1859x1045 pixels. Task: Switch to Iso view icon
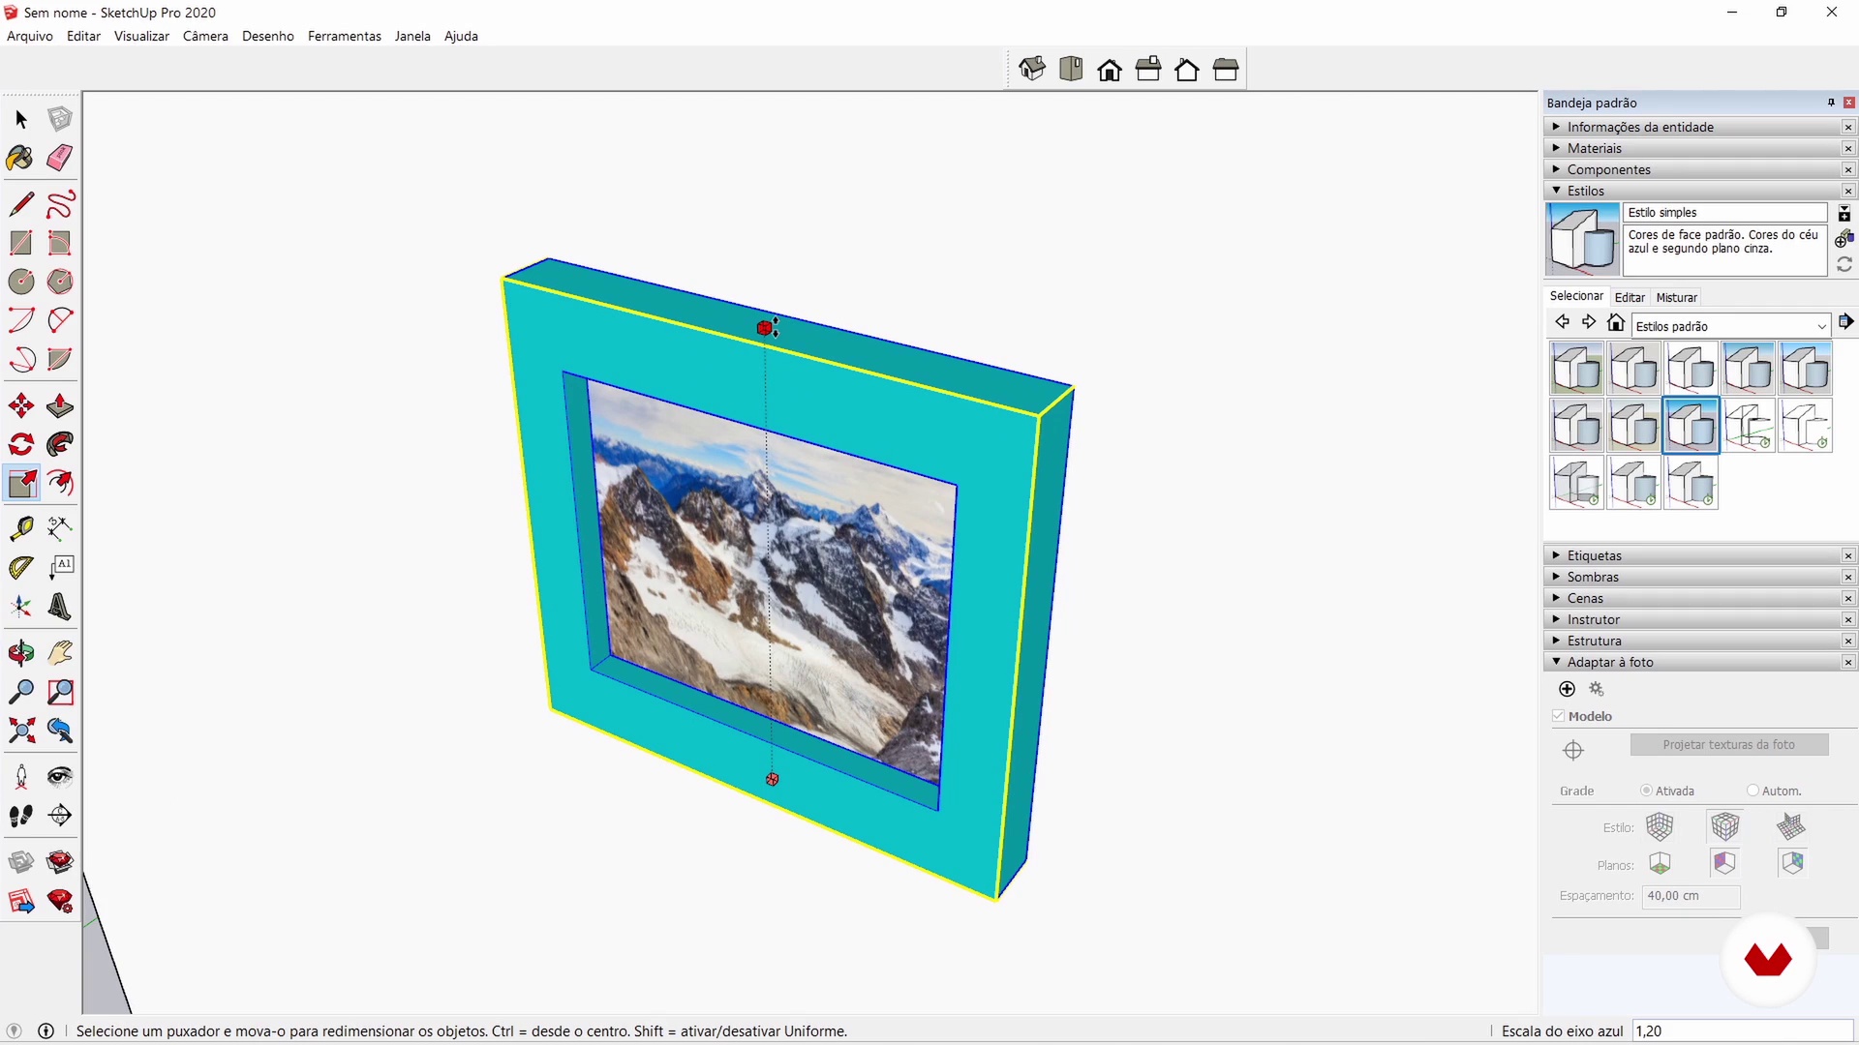[1032, 69]
